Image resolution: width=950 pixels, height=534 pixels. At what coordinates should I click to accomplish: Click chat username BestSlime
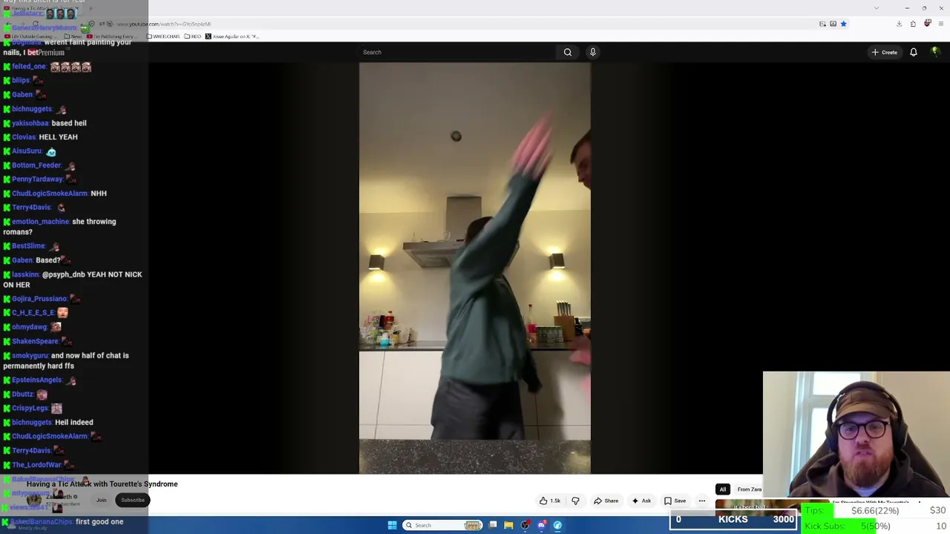[x=28, y=245]
